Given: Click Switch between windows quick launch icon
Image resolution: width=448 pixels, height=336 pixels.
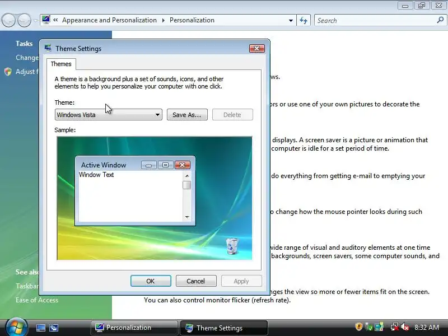Looking at the screenshot, I should pos(54,328).
